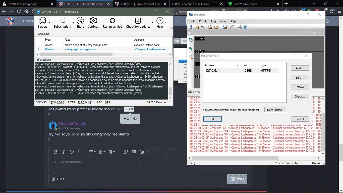Click Add... in Proxy Servers dialog
343x193 pixels.
tap(300, 68)
